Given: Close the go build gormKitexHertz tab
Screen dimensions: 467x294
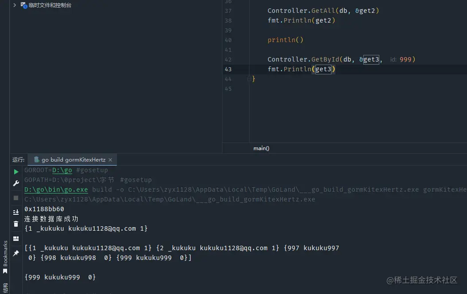Looking at the screenshot, I should [x=110, y=160].
